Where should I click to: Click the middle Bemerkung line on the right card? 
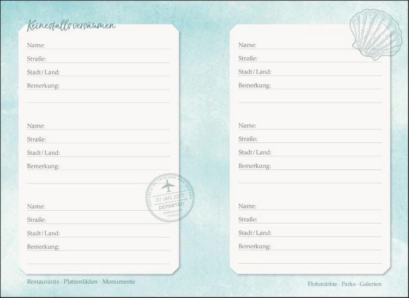[310, 166]
